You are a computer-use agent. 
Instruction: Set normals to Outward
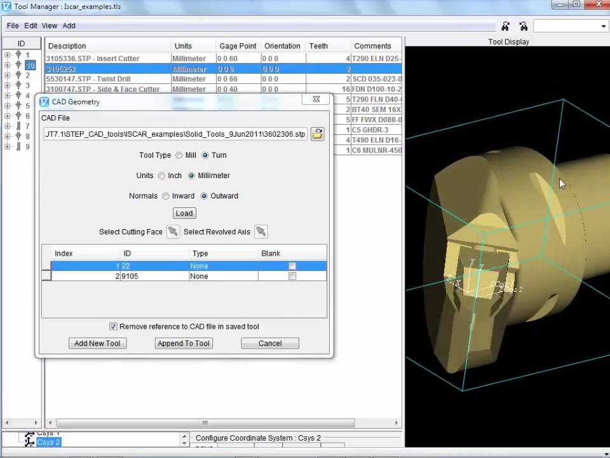click(204, 196)
